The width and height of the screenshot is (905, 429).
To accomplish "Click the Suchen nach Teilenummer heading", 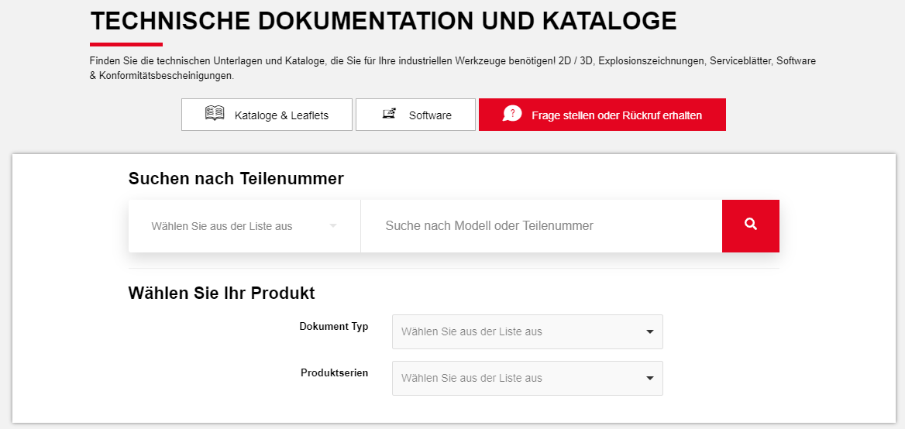I will pyautogui.click(x=236, y=179).
